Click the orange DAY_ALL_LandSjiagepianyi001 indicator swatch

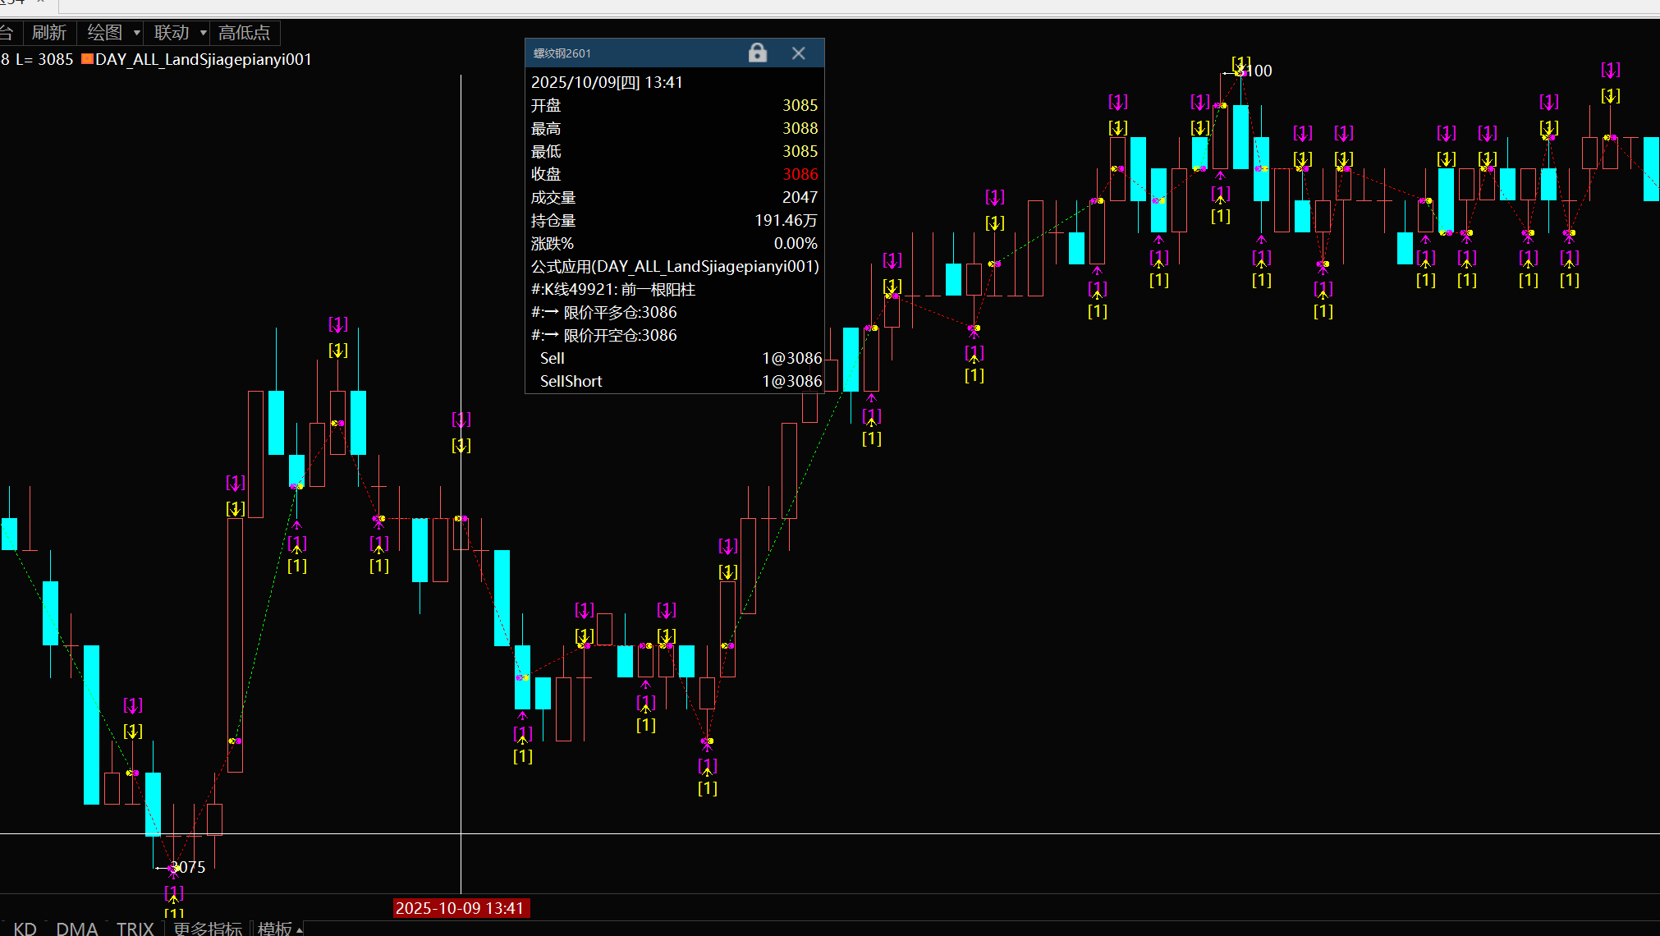tap(87, 59)
